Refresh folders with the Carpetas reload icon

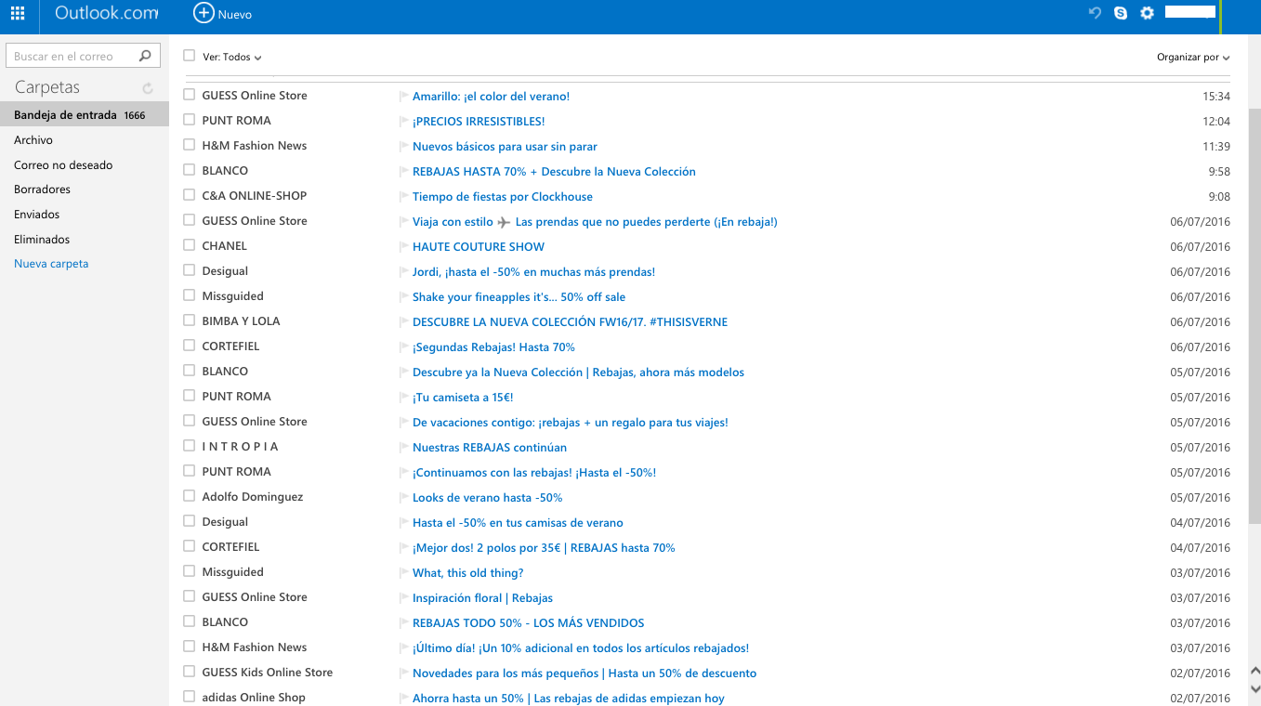[x=148, y=88]
